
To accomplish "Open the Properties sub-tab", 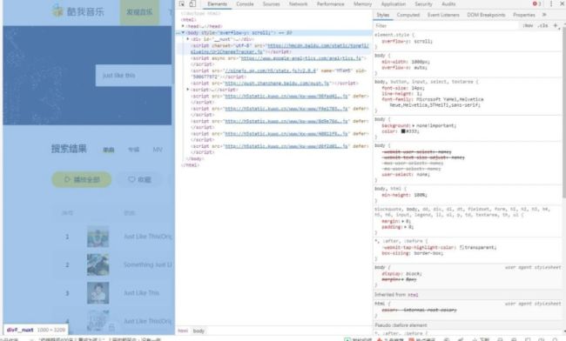I will tap(524, 15).
